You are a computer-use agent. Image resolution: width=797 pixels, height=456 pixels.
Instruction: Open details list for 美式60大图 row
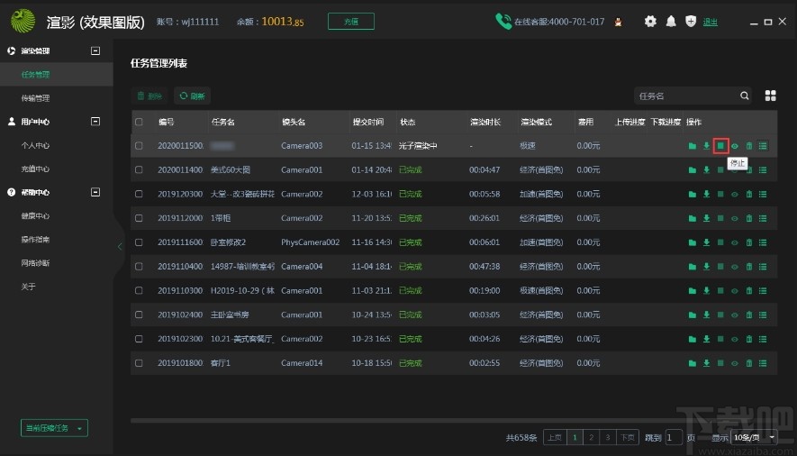point(763,169)
